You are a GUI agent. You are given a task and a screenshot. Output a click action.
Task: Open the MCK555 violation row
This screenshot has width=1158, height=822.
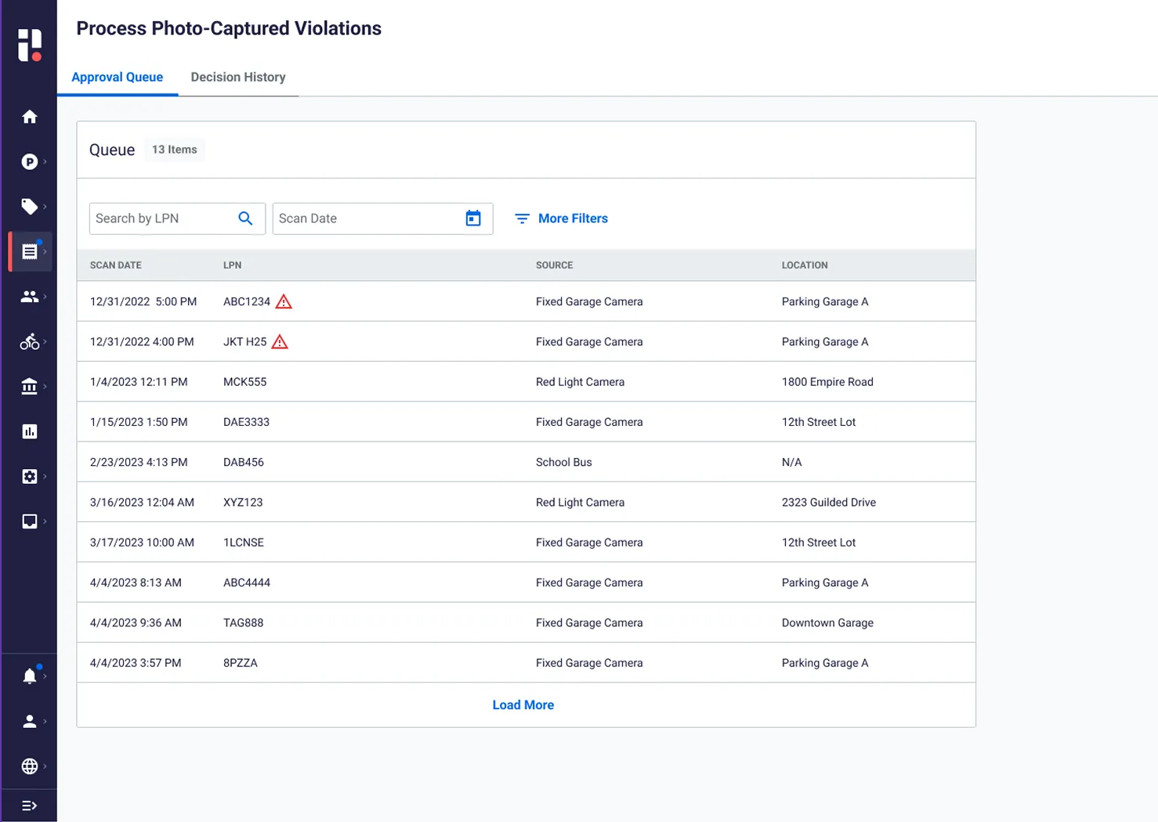(245, 382)
